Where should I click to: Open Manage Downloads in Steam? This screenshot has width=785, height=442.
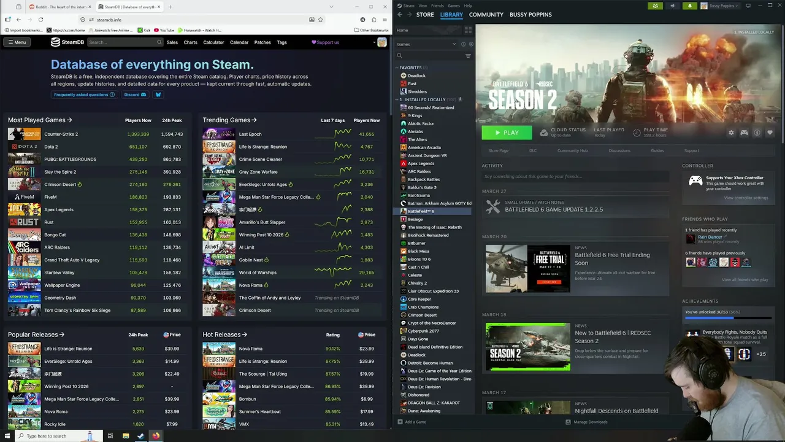586,422
